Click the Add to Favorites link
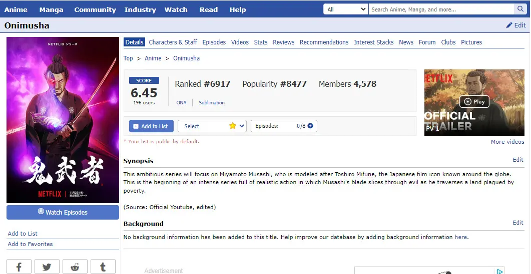Image resolution: width=531 pixels, height=274 pixels. [x=30, y=244]
